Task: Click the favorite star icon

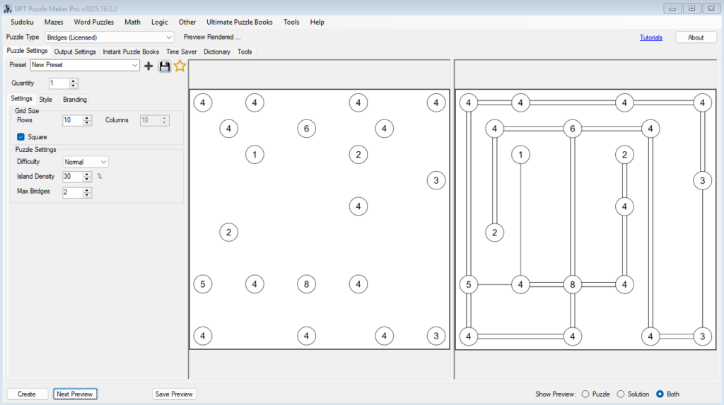Action: (180, 66)
